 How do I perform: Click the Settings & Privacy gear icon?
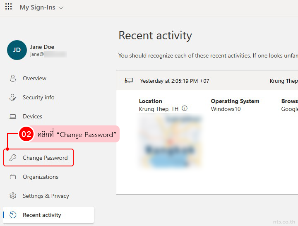point(13,196)
